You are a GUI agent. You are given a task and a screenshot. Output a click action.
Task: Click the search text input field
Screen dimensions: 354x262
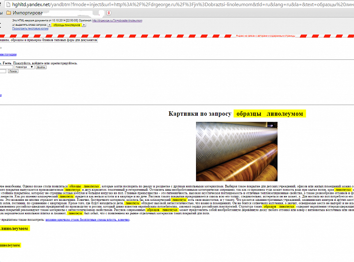coord(3,71)
